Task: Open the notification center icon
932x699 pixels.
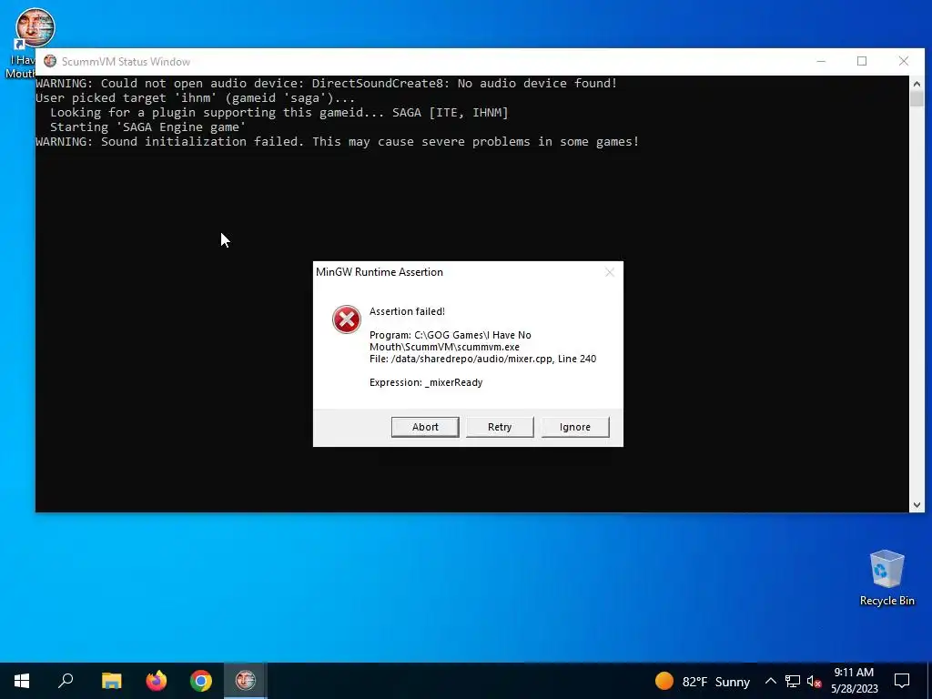Action: pos(902,681)
